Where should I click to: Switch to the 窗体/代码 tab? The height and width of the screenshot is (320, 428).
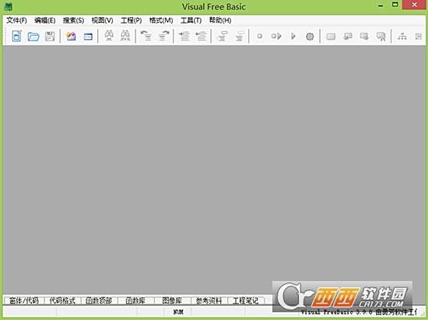click(24, 301)
